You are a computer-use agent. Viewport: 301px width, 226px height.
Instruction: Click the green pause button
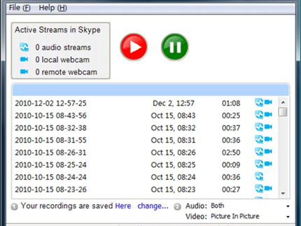click(175, 47)
